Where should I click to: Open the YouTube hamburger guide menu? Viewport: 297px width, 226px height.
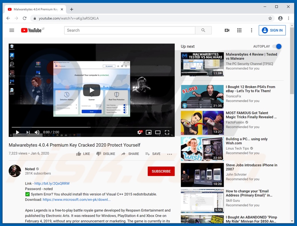[x=12, y=30]
